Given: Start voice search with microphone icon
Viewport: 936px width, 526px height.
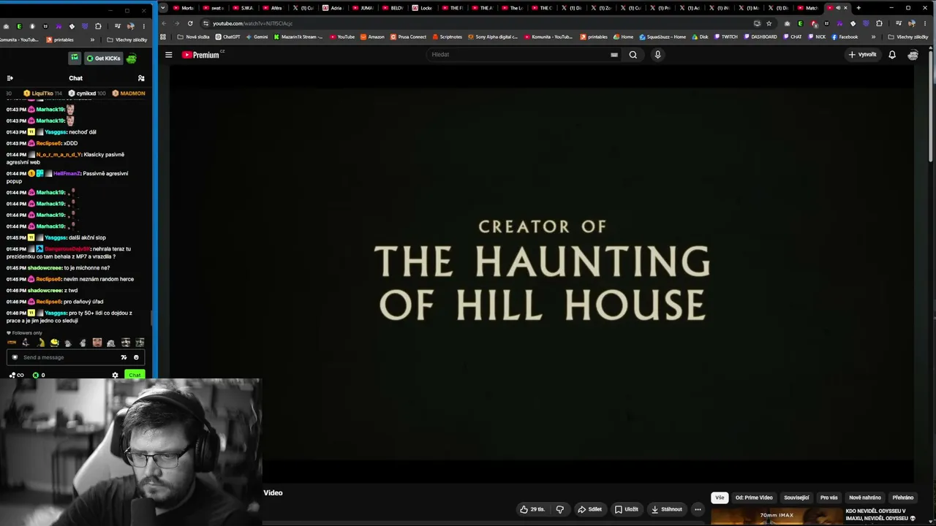Looking at the screenshot, I should pos(657,55).
